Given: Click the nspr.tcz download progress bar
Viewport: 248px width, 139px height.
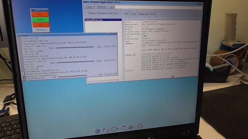Looking at the screenshot, I should (75, 47).
